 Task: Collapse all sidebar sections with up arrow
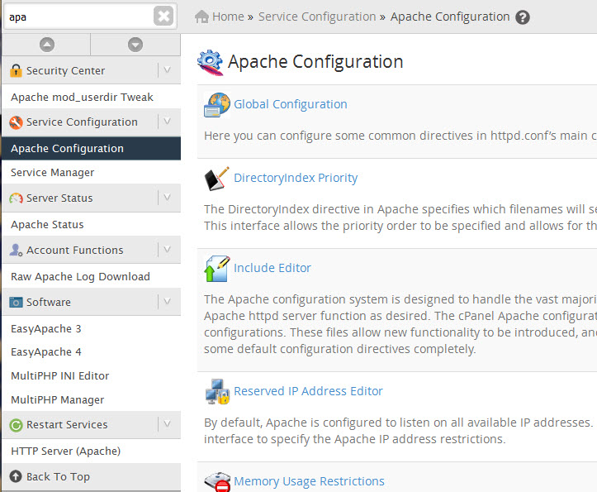(x=47, y=45)
